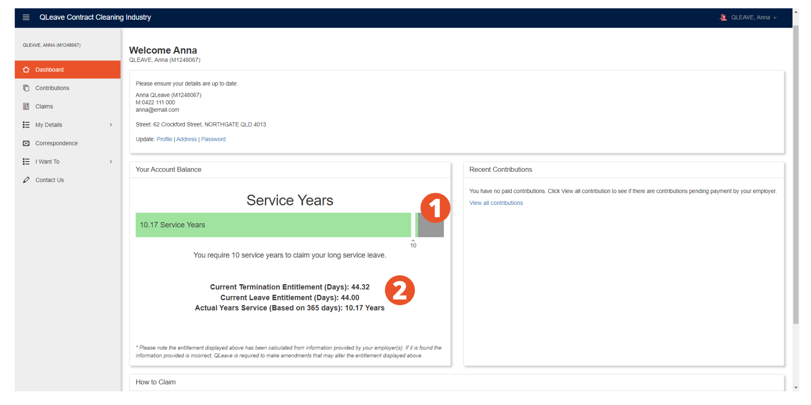This screenshot has width=811, height=405.
Task: Click Actual Years Service 10.17 Years line
Action: 290,308
